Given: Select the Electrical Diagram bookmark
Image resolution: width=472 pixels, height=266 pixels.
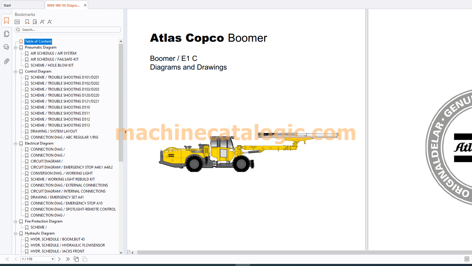Looking at the screenshot, I should tap(39, 143).
